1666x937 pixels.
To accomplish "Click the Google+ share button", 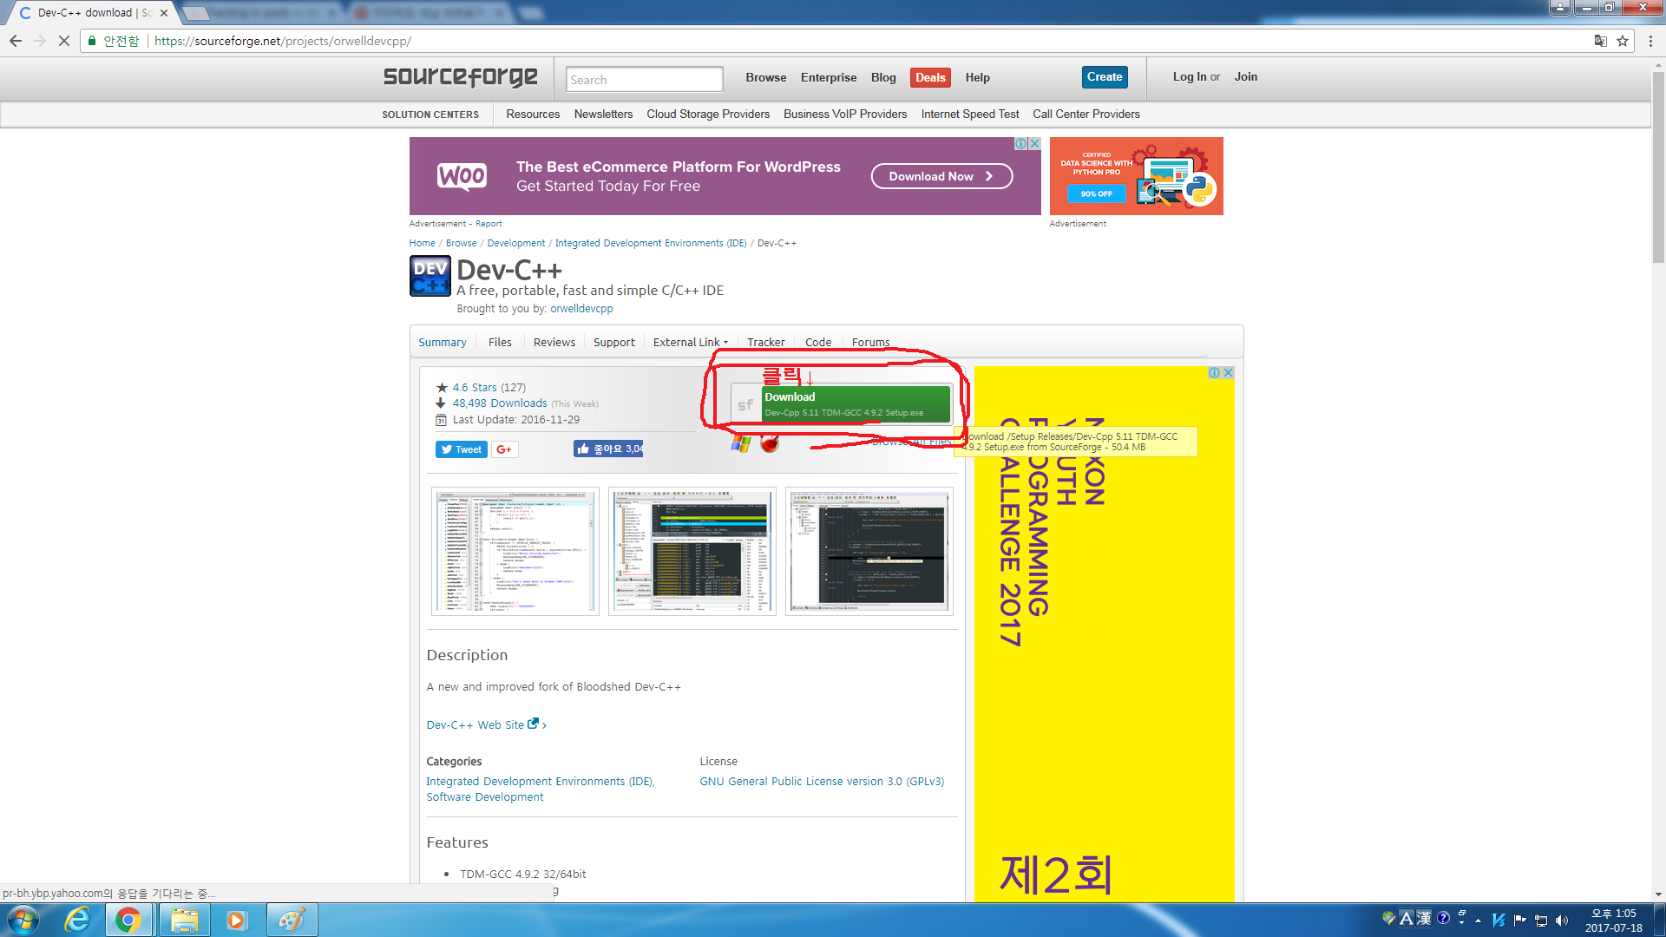I will click(504, 449).
